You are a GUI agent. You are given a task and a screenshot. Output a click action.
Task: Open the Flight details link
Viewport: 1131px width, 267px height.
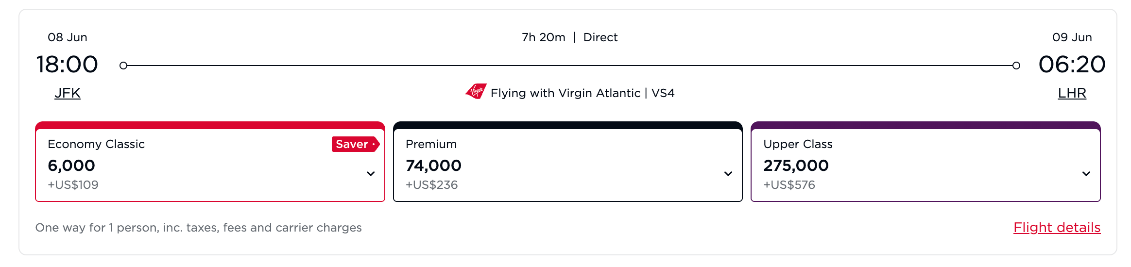[1057, 227]
